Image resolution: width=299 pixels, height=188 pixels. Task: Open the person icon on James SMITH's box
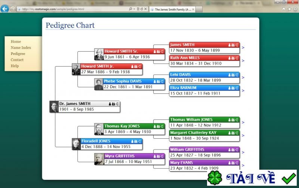click(229, 45)
